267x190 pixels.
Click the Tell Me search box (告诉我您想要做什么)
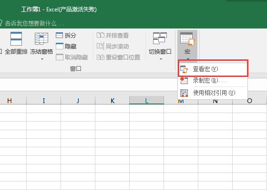34,23
